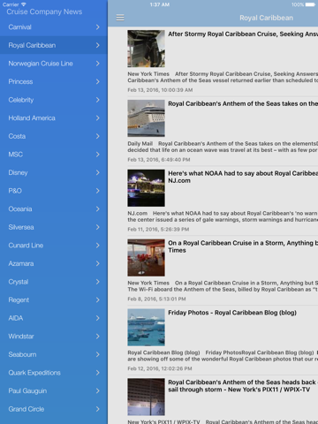Tap white cruise ship thumbnail from Daily Mail
318x424 pixels.
tap(146, 118)
